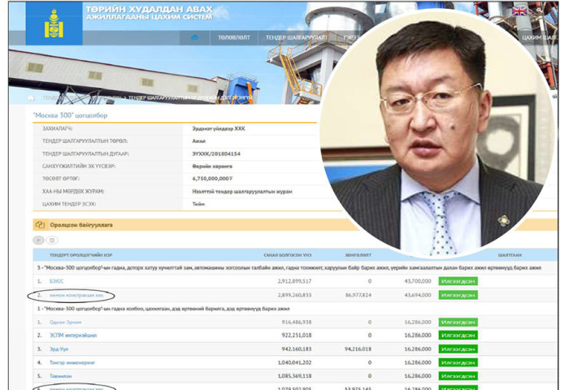Switch language via the UK flag icon
The width and height of the screenshot is (569, 390).
tap(519, 11)
